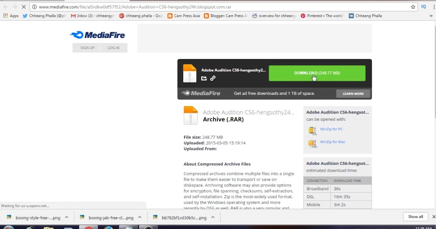This screenshot has height=229, width=436.
Task: Open the Gmail Inbox (3) bookmark
Action: (93, 16)
